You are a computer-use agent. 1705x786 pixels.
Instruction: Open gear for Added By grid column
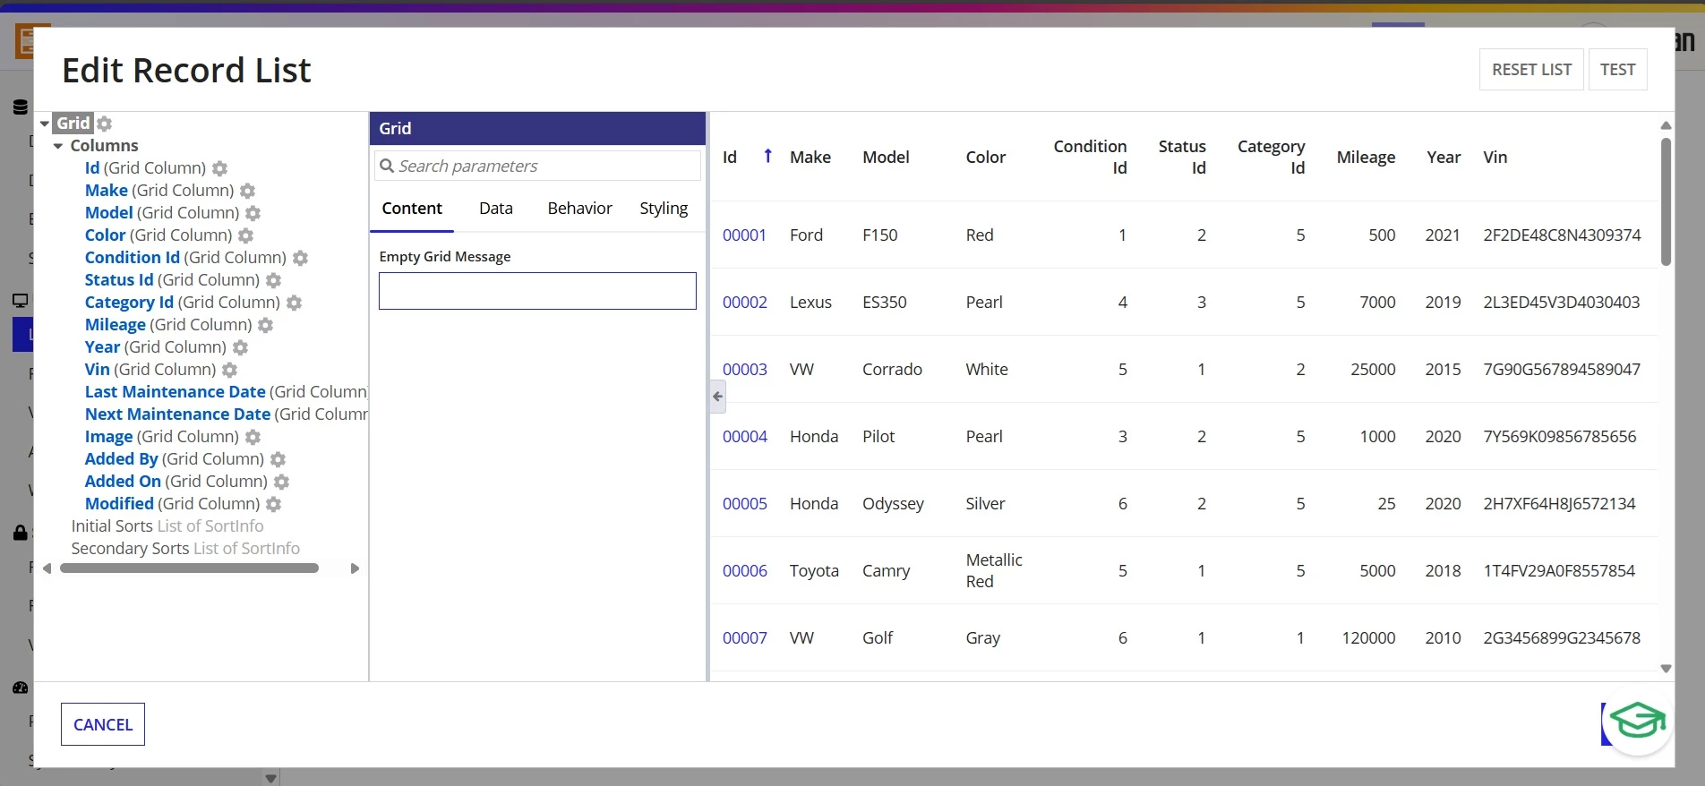click(x=278, y=459)
